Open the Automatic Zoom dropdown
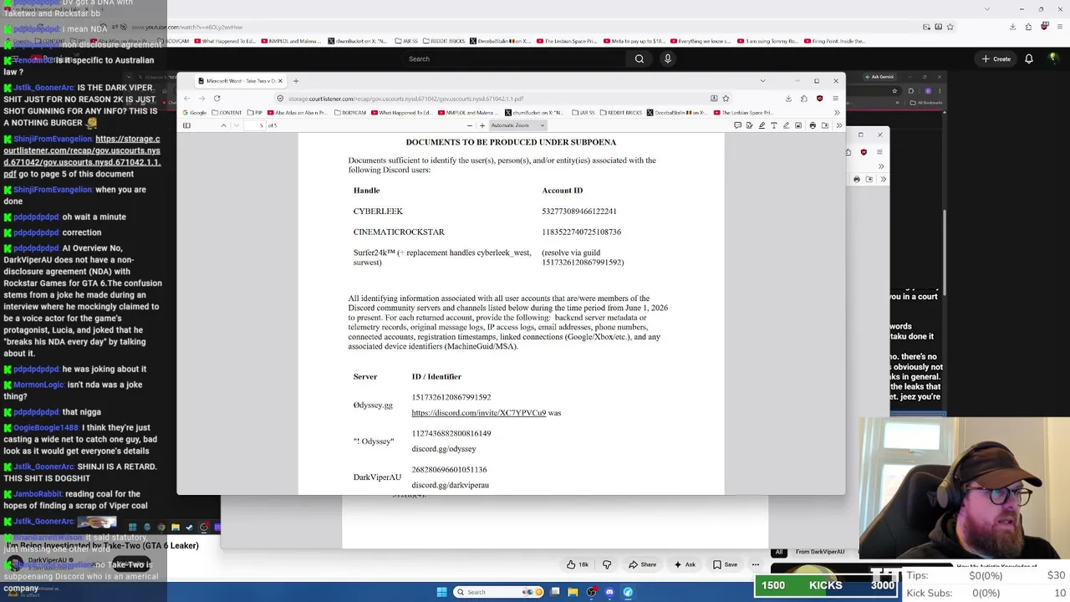The image size is (1070, 602). tap(518, 125)
